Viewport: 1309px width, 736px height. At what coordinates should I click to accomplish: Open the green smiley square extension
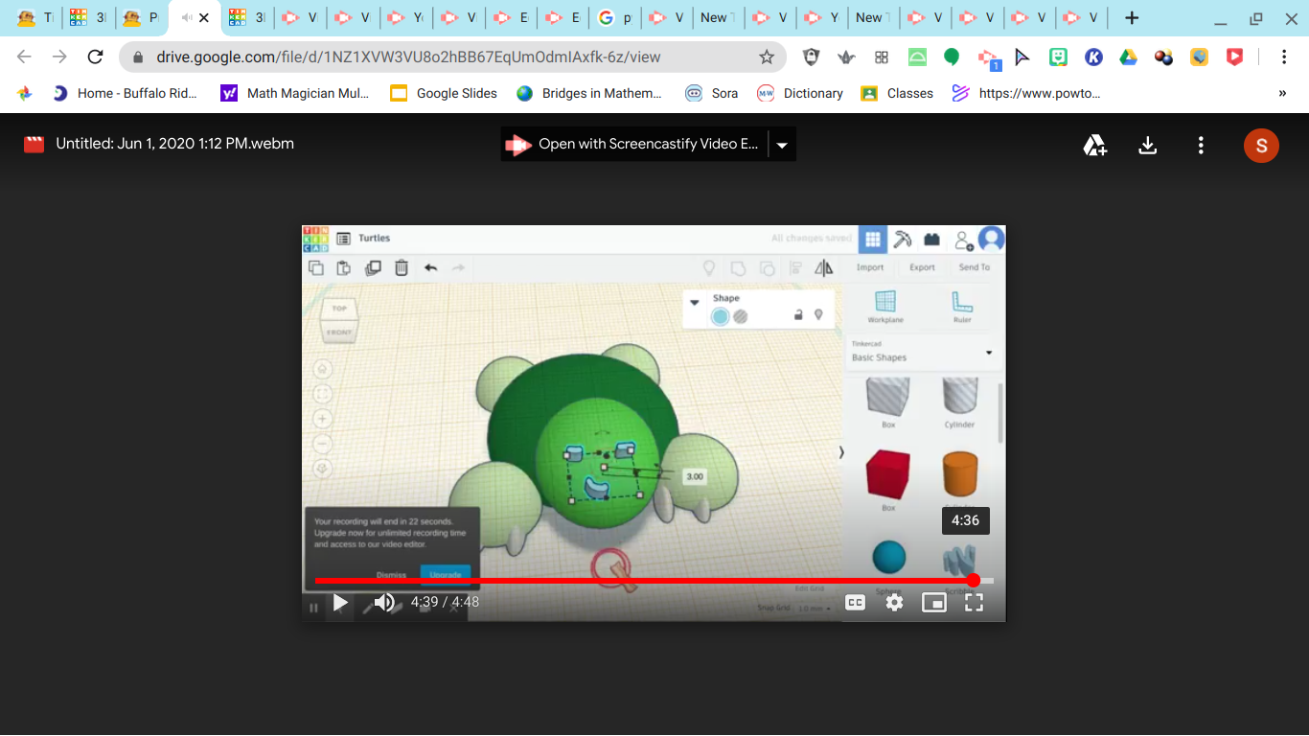pyautogui.click(x=1058, y=57)
